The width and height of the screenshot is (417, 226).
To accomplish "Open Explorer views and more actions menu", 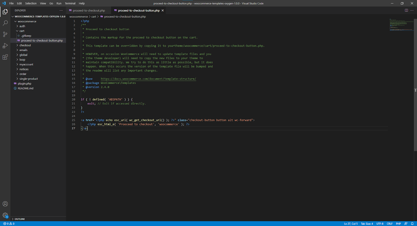I will 61,10.
